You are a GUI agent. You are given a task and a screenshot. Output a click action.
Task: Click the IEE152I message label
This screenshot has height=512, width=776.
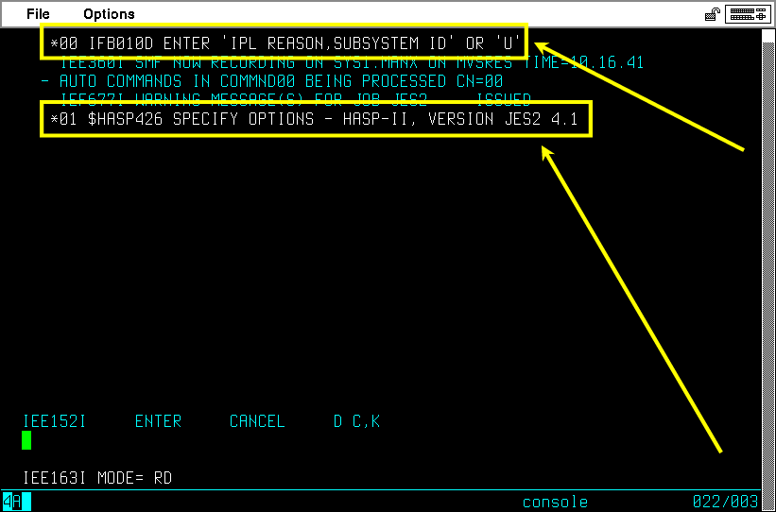[55, 421]
